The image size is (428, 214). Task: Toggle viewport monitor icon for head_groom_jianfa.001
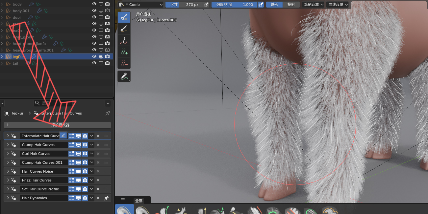(x=101, y=50)
